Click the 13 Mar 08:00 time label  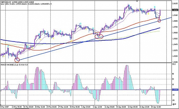click(x=17, y=107)
